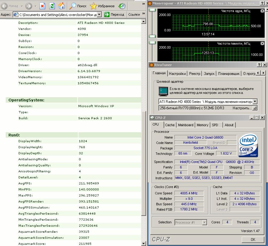Click the page scrollbar down arrow
The image size is (268, 246).
pyautogui.click(x=144, y=244)
